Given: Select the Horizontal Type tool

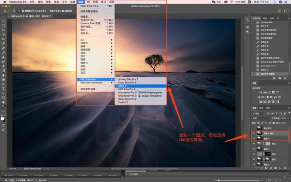Looking at the screenshot, I should click(x=3, y=89).
